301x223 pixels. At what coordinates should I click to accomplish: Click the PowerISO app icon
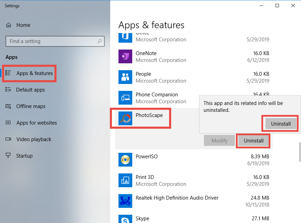click(125, 160)
